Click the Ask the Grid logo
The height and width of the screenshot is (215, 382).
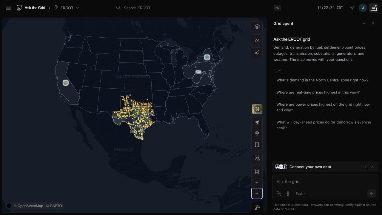pos(31,8)
